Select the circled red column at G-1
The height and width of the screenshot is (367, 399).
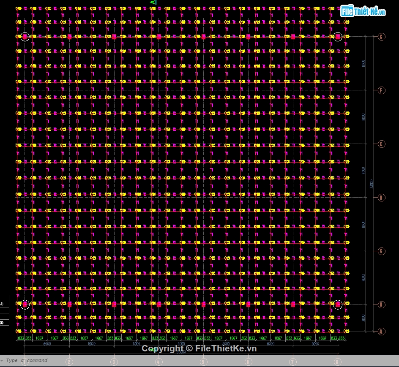click(25, 37)
